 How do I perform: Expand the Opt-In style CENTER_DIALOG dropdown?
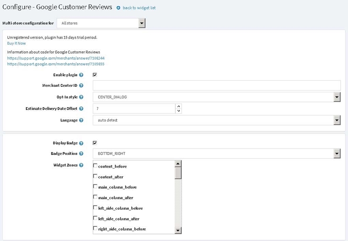[217, 97]
